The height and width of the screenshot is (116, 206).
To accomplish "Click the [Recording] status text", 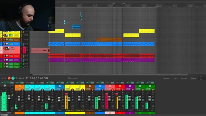I will tap(73, 78).
